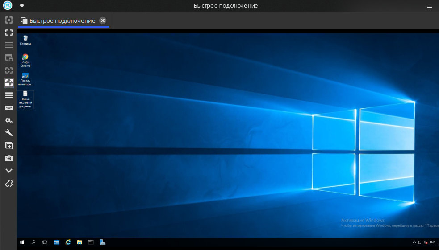Close the Быстрое подключение tab
This screenshot has height=250, width=439.
pos(103,20)
